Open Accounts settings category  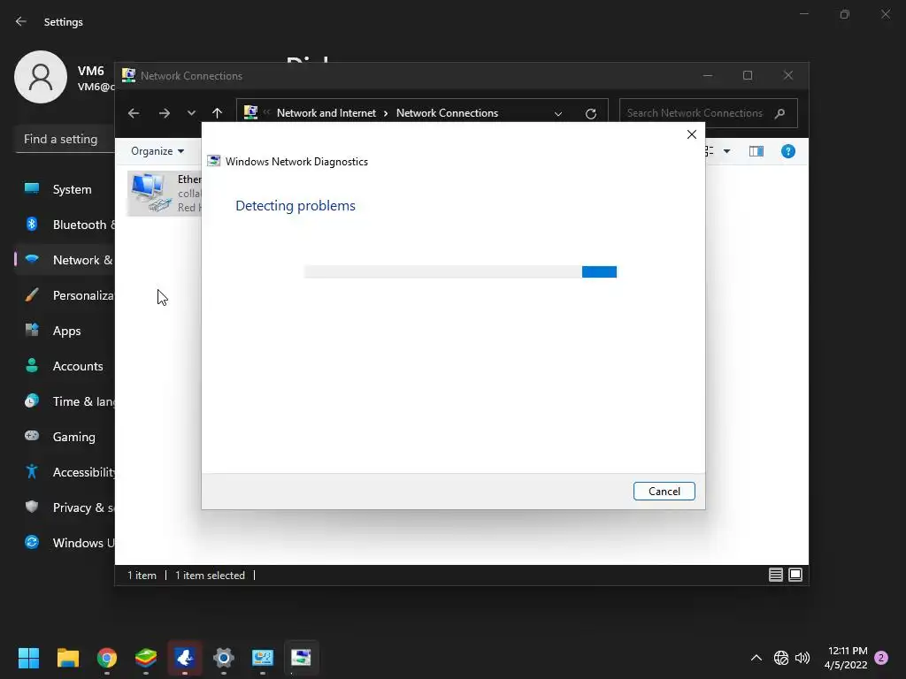[65, 366]
